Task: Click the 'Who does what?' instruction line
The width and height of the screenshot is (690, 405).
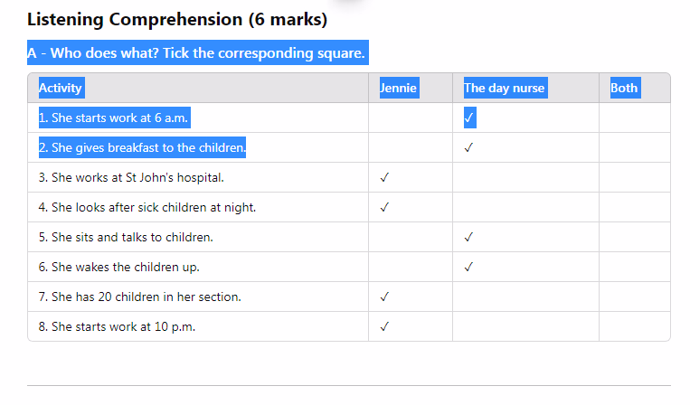Action: (x=198, y=52)
